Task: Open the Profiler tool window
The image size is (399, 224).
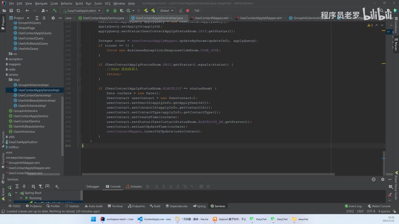Action: pos(53,206)
